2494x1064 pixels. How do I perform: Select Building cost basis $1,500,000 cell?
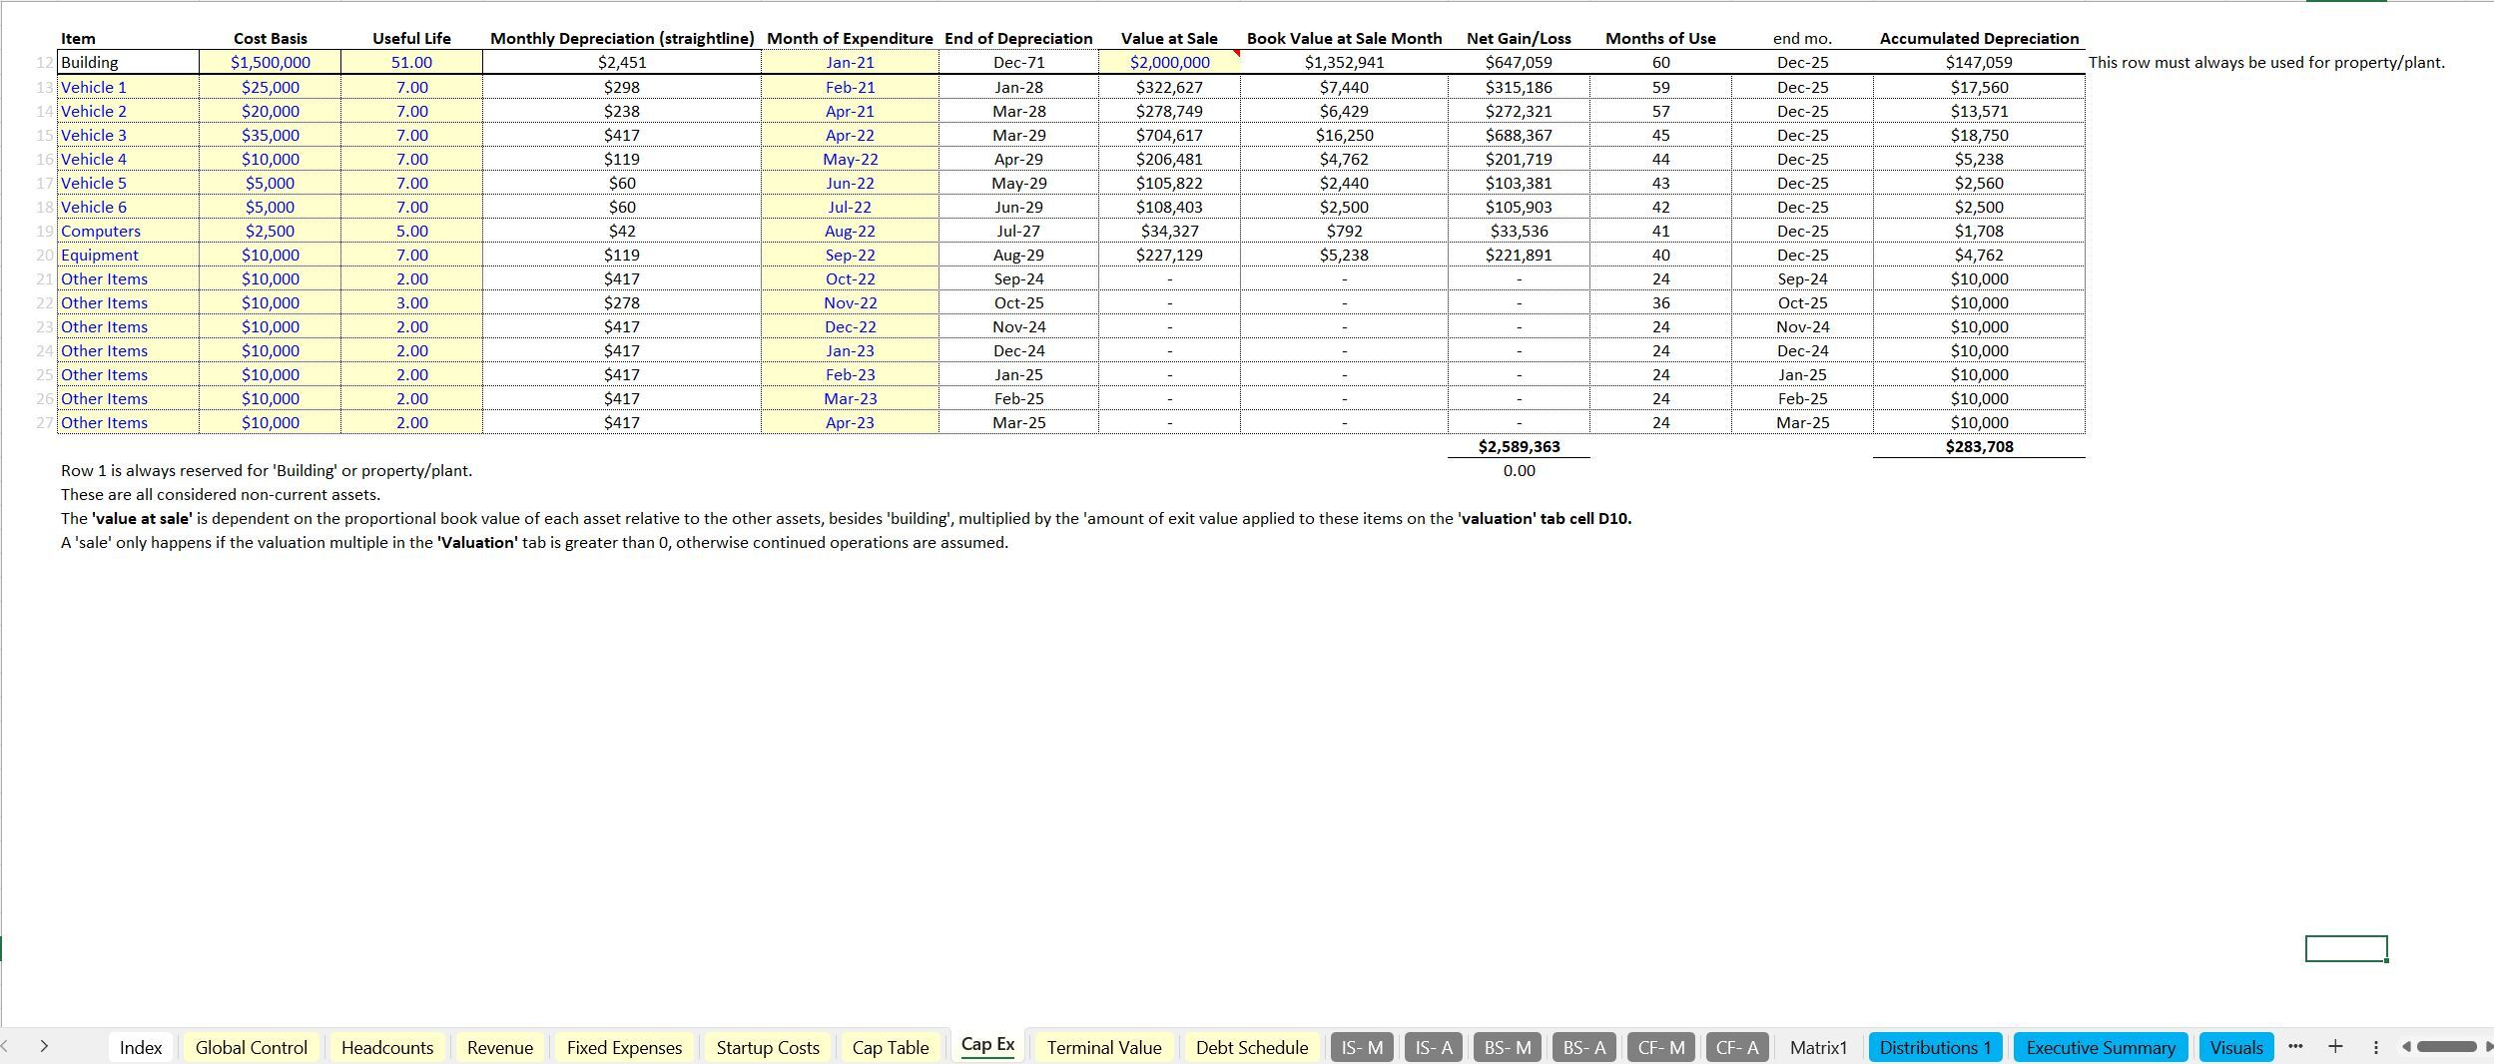(x=270, y=62)
